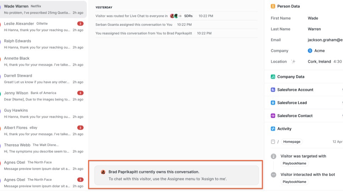Image resolution: width=343 pixels, height=192 pixels.
Task: Click the Activity pulse icon
Action: pyautogui.click(x=273, y=129)
